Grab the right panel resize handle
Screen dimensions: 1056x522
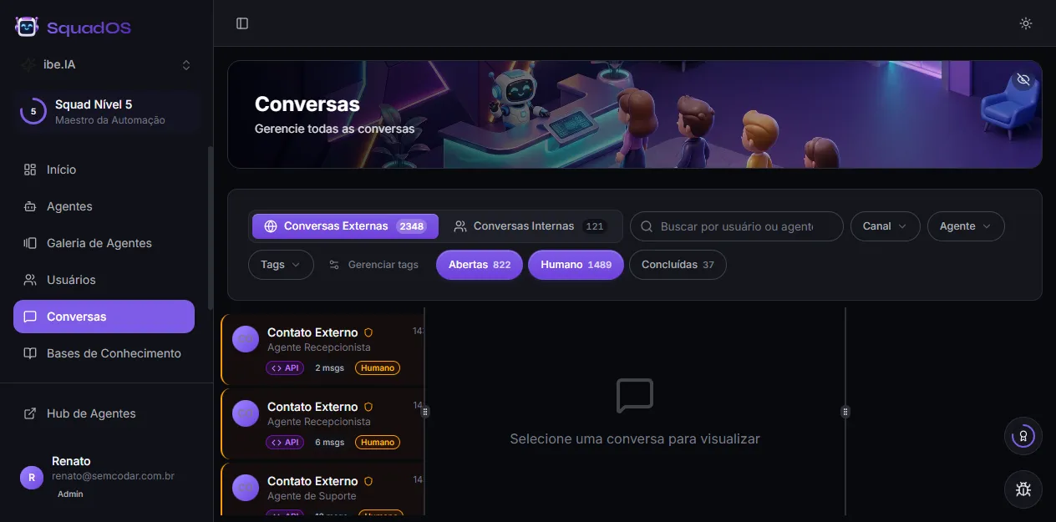[x=845, y=412]
